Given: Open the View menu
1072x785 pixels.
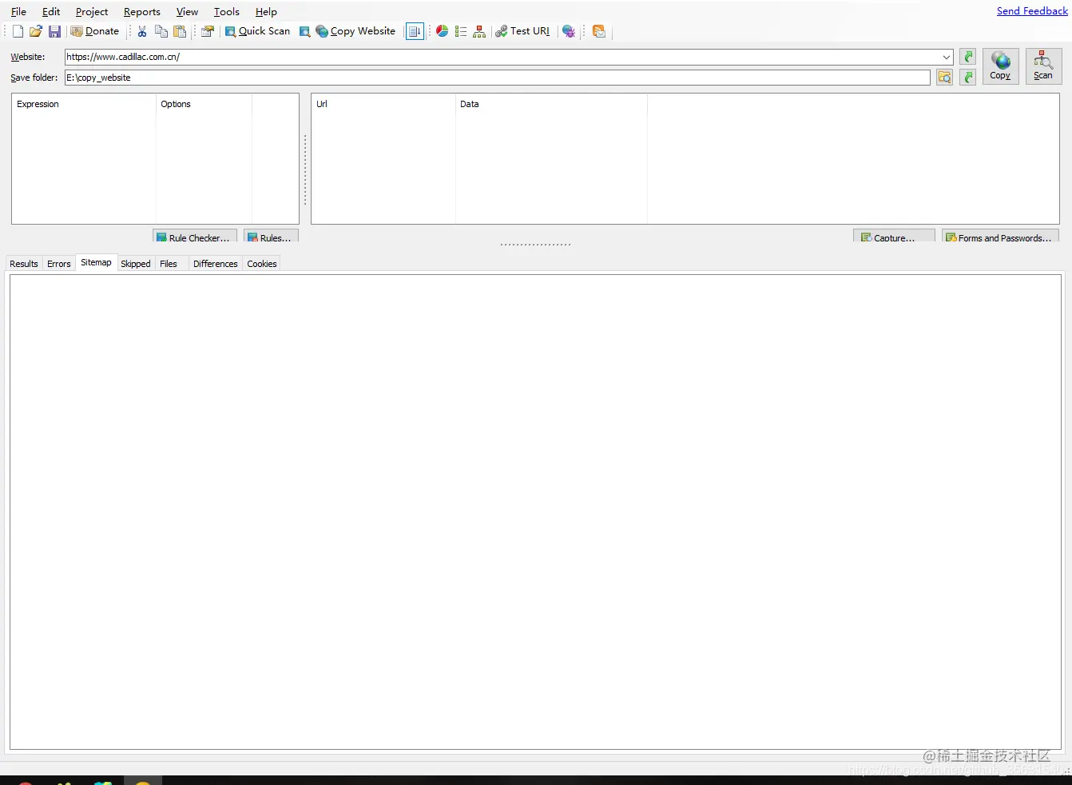Looking at the screenshot, I should coord(187,12).
